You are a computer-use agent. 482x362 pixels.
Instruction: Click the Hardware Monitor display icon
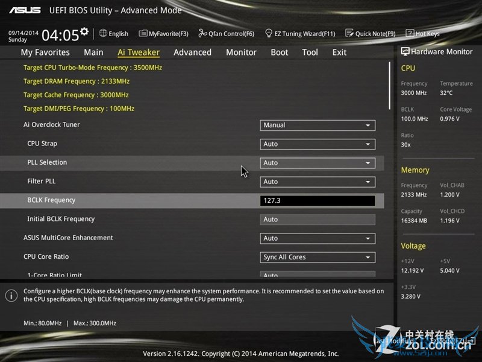[405, 51]
